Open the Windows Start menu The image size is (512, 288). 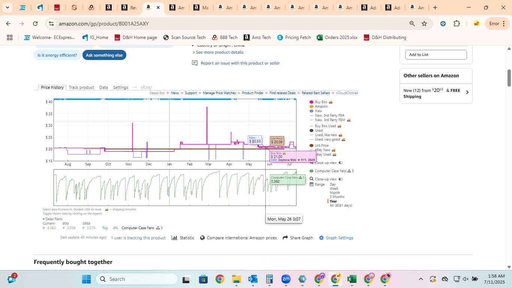coord(86,279)
